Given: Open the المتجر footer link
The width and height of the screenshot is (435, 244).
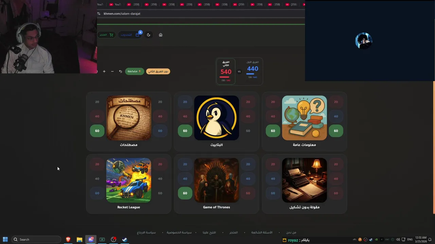Looking at the screenshot, I should coord(233,232).
